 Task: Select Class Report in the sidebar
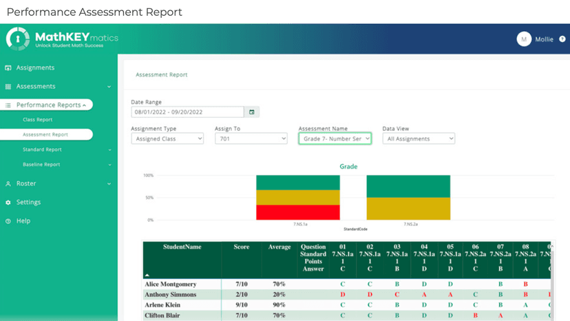[37, 120]
